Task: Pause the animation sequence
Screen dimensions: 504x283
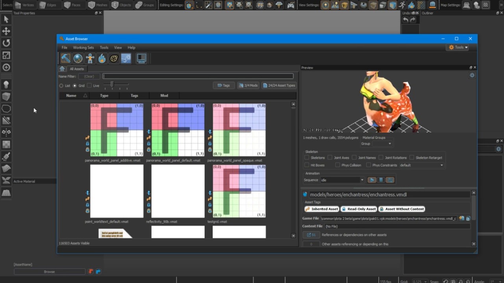Action: pos(381,180)
